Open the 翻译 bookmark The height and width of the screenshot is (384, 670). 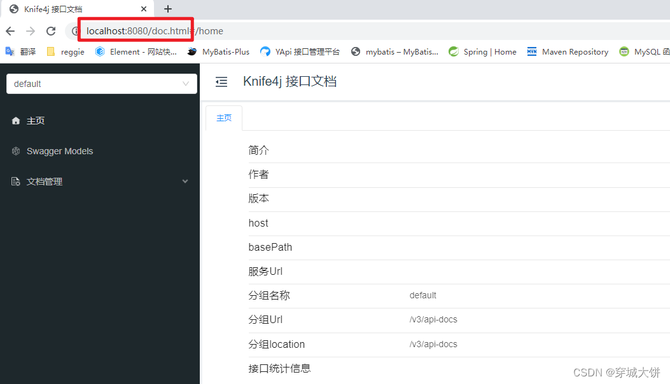tap(20, 51)
